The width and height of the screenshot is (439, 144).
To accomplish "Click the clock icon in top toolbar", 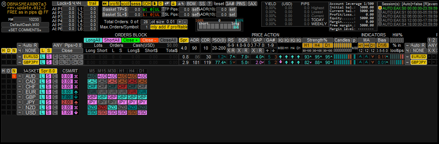I will pos(160,4).
